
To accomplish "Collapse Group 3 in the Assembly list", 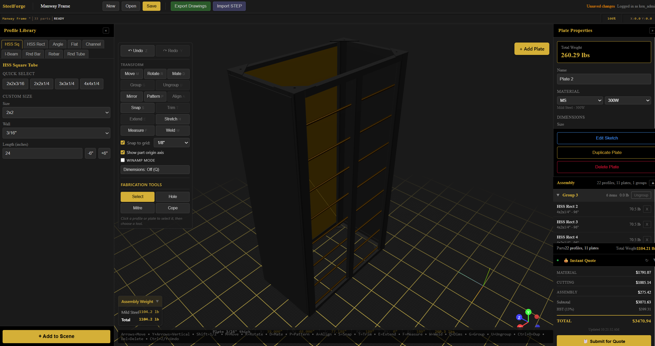I will point(558,195).
